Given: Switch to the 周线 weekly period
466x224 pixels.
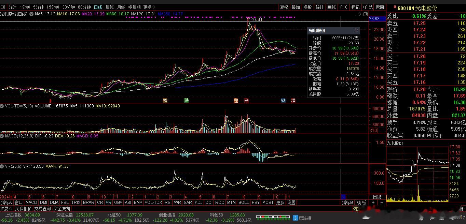Looking at the screenshot, I should coord(110,7).
